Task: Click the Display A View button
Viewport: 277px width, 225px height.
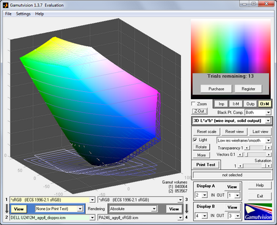Action: pos(232,187)
